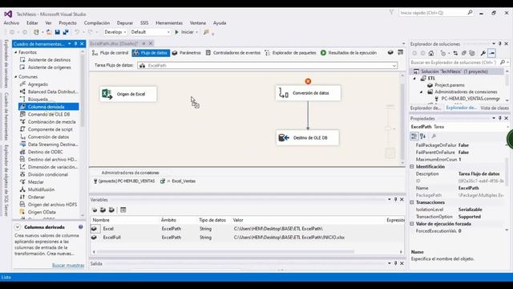Viewport: 513px width, 289px height.
Task: Select Destino de OLE DB component on canvas
Action: tap(308, 138)
